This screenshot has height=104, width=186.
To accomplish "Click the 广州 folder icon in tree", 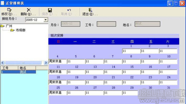I will 2,26.
